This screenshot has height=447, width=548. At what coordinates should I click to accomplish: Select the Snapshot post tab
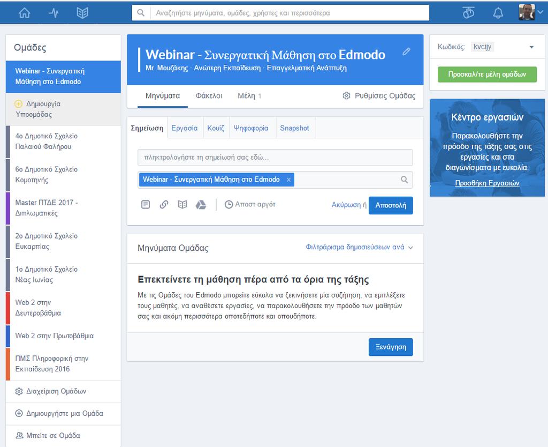pyautogui.click(x=295, y=128)
